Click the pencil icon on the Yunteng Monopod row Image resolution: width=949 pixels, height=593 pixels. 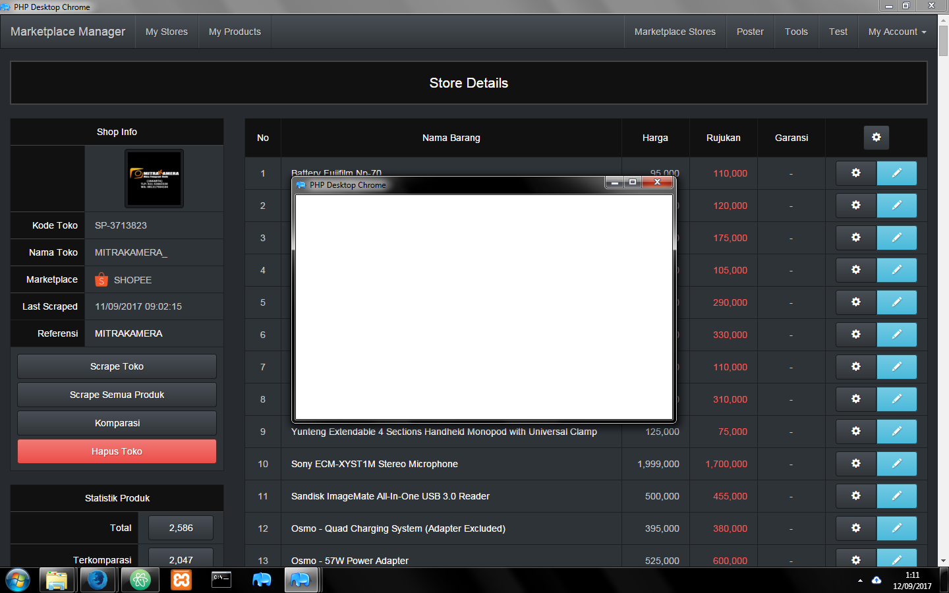tap(897, 432)
